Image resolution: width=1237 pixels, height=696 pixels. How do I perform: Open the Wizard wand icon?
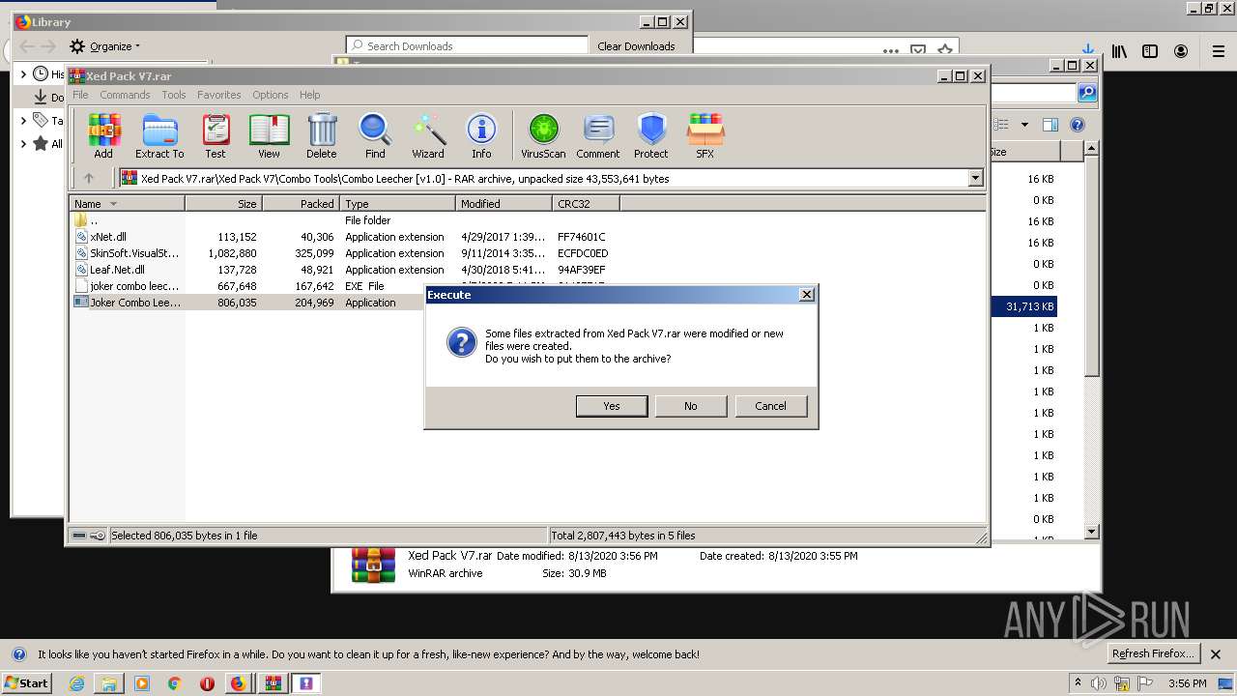[x=428, y=135]
